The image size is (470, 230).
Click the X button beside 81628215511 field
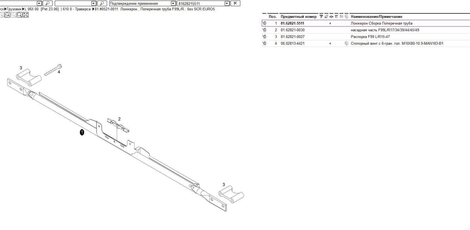point(236,3)
